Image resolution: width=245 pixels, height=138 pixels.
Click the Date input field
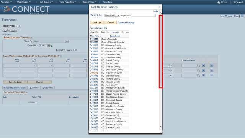(40, 46)
